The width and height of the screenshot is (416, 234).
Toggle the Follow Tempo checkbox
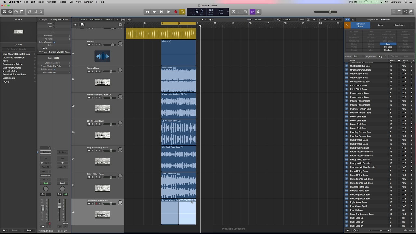54,42
